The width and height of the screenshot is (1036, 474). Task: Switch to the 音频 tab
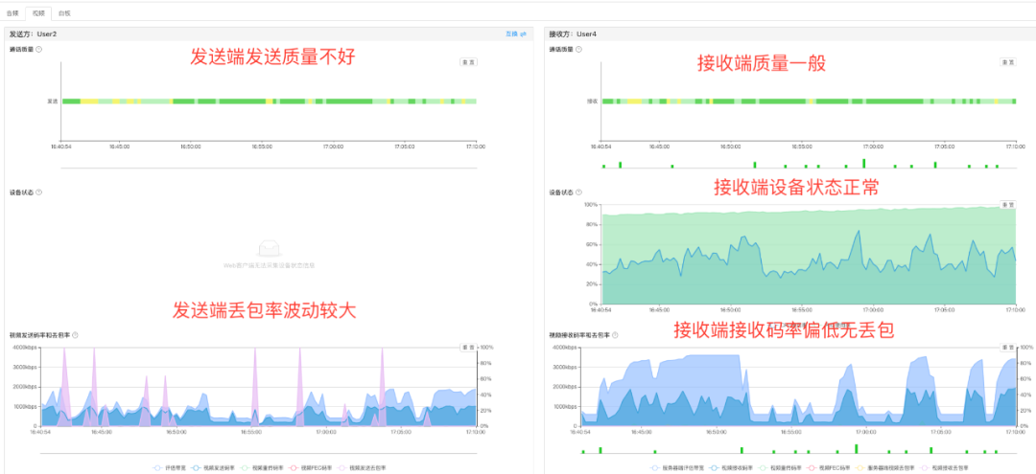[x=12, y=12]
